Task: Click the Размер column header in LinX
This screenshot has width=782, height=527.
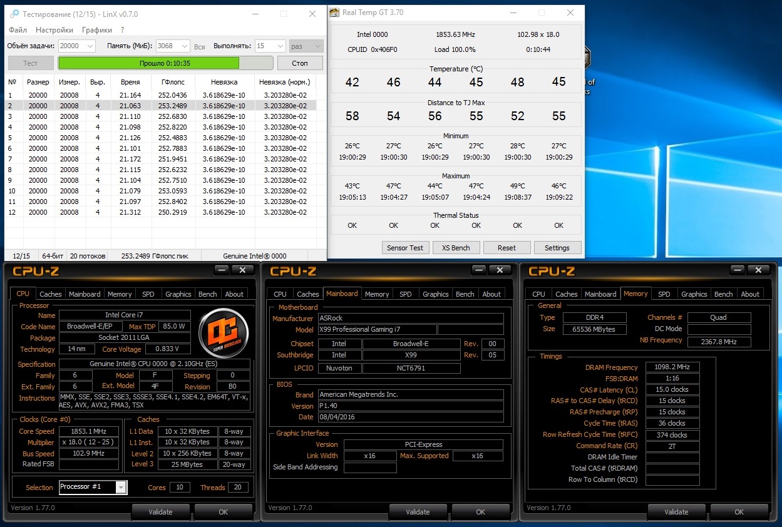Action: pos(38,82)
